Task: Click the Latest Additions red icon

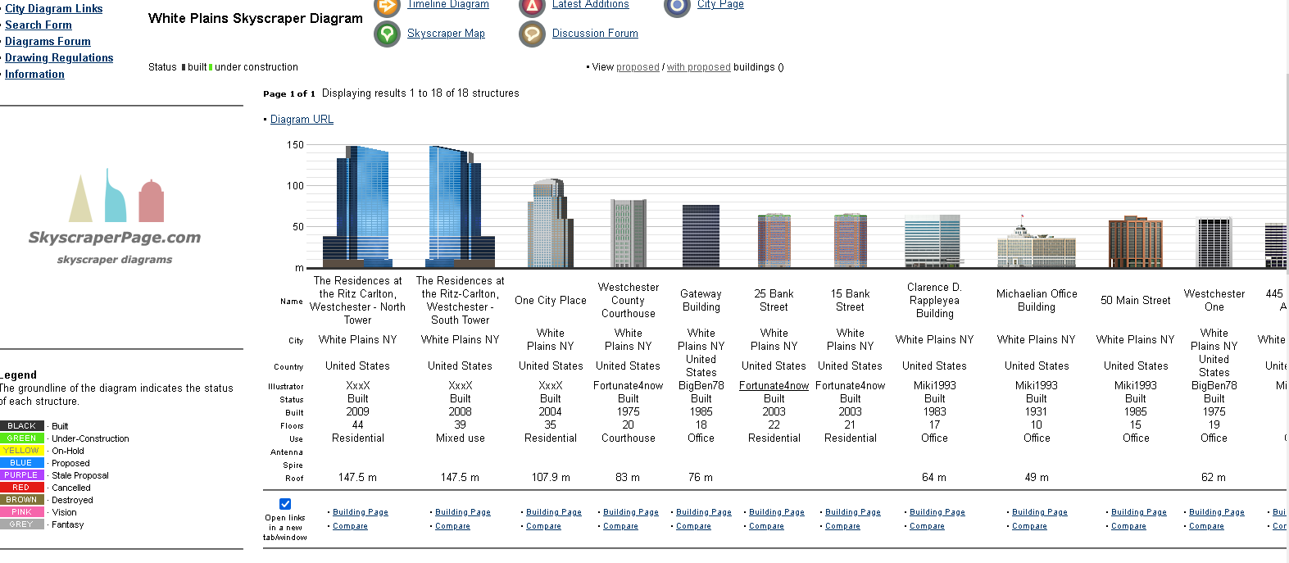Action: point(532,7)
